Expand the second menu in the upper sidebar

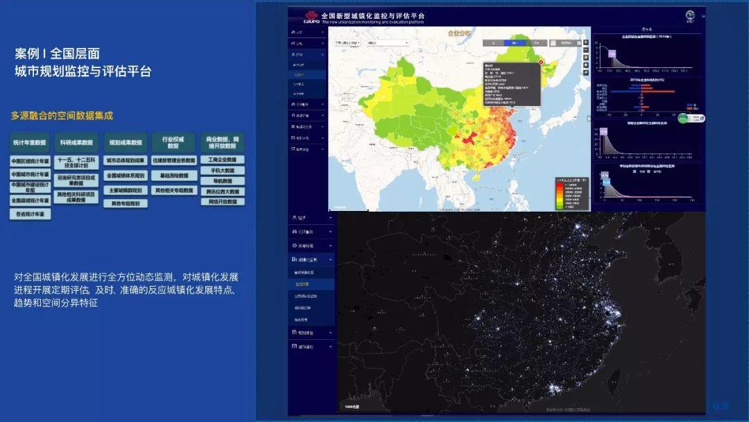click(322, 44)
